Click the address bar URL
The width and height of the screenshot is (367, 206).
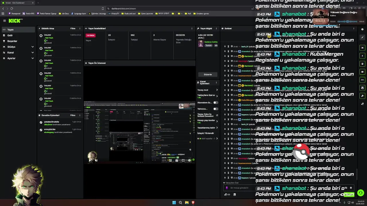coord(124,9)
